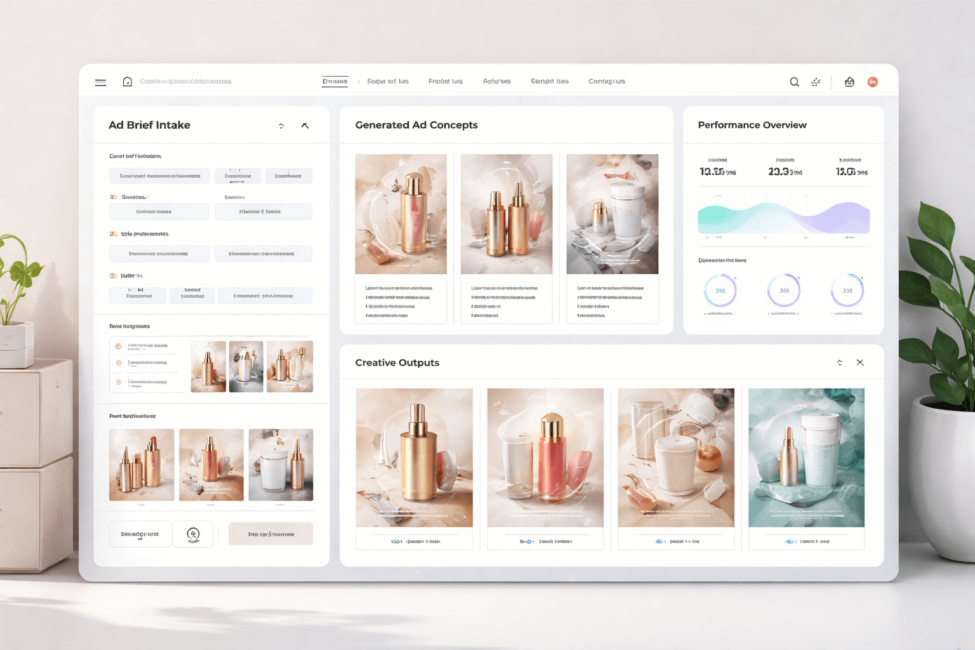The height and width of the screenshot is (650, 975).
Task: Click the AI sparkle icon near the search
Action: coord(816,82)
